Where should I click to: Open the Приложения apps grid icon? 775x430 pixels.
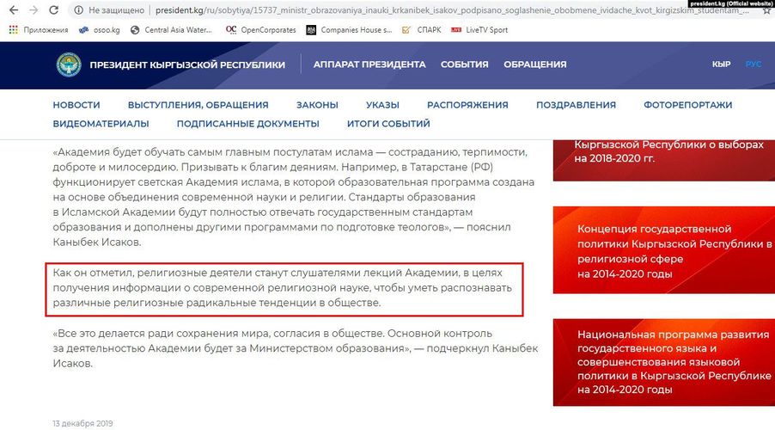point(13,30)
